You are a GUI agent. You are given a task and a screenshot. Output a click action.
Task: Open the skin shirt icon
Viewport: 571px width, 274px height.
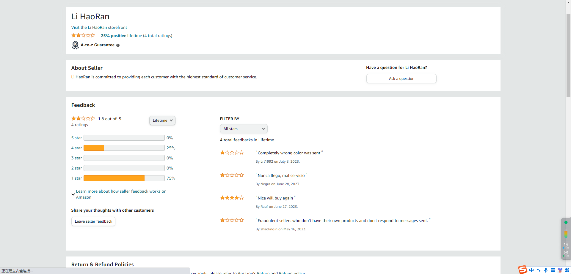point(560,270)
